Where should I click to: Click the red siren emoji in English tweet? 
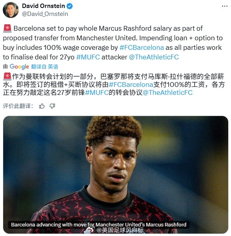tap(7, 28)
